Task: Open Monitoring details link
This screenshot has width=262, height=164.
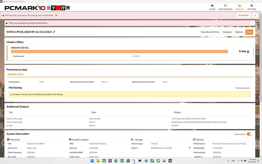Action: pos(243,88)
